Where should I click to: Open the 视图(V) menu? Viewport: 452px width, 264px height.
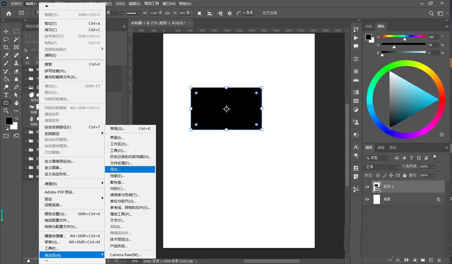134,4
